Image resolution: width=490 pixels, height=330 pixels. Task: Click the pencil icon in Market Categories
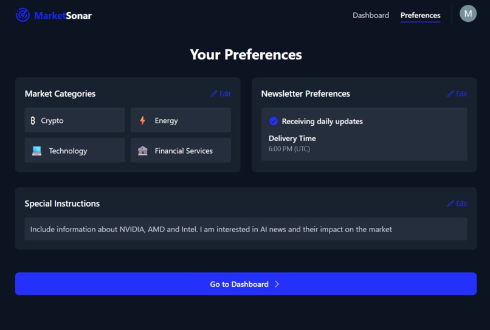click(214, 94)
